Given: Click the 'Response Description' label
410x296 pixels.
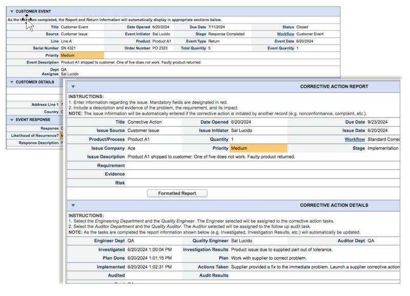Looking at the screenshot, I should pyautogui.click(x=39, y=143).
